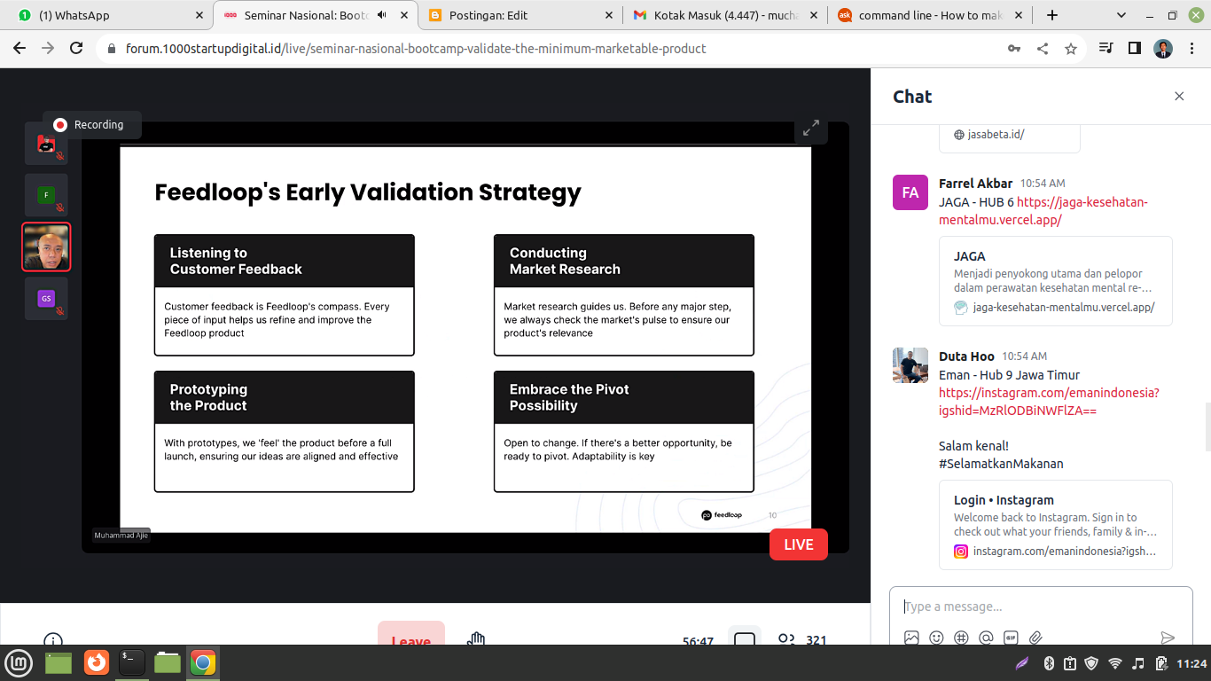Attach a file with paperclip icon
The height and width of the screenshot is (681, 1211).
(1035, 638)
